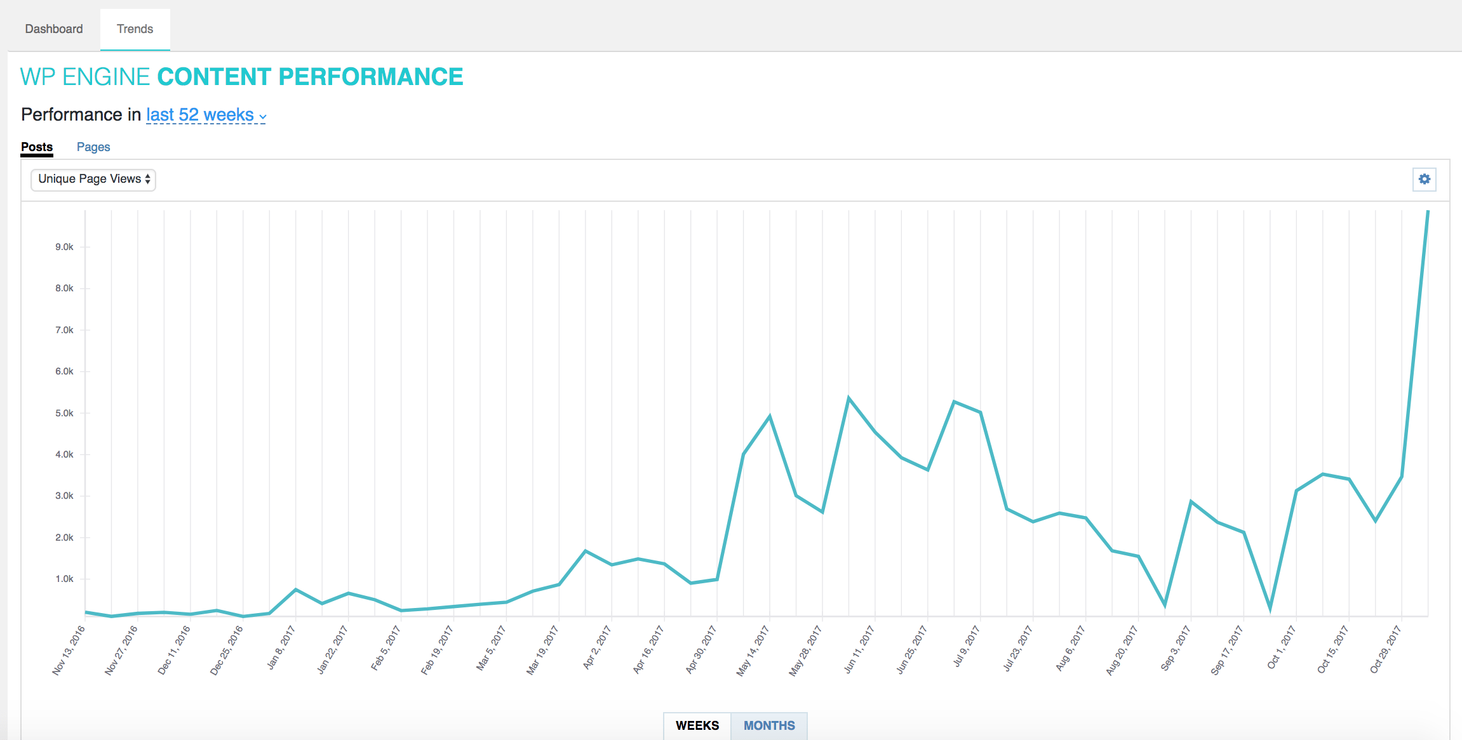
Task: Open Unique Page Views metric dropdown
Action: pyautogui.click(x=93, y=179)
